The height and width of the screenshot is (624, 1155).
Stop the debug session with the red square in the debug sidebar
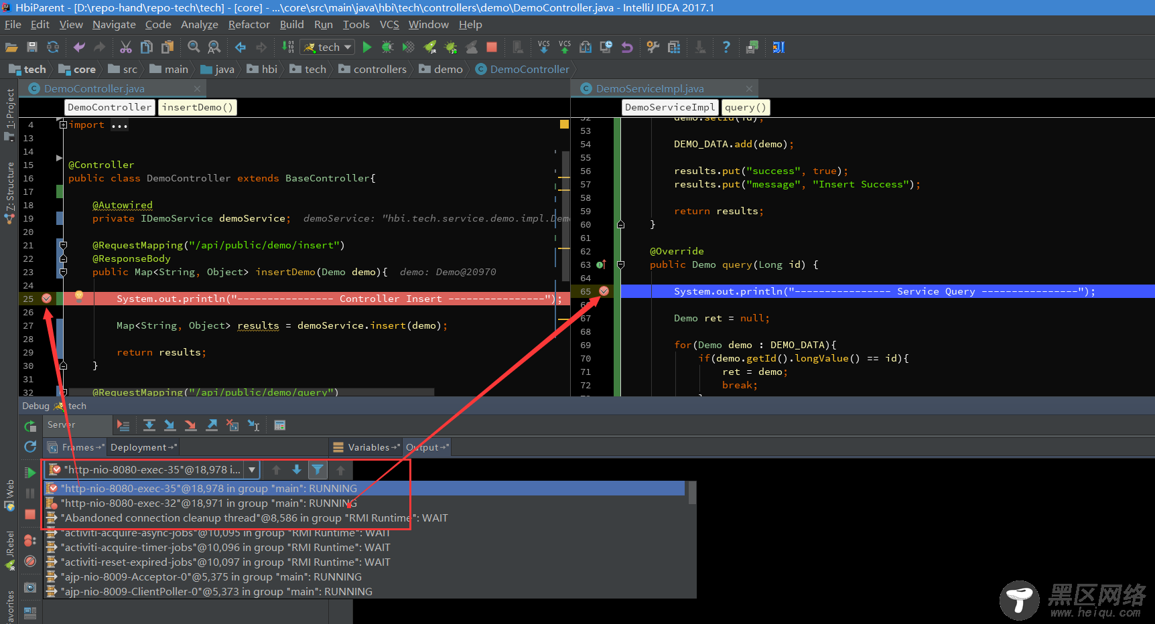pos(30,514)
